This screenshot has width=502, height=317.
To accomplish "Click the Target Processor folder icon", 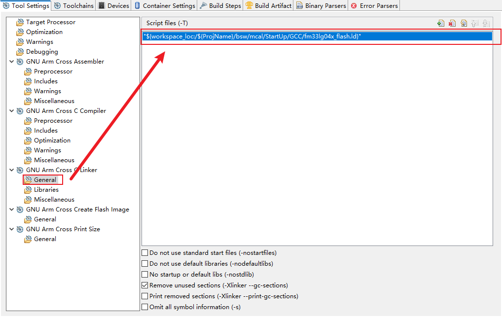I will click(x=20, y=22).
